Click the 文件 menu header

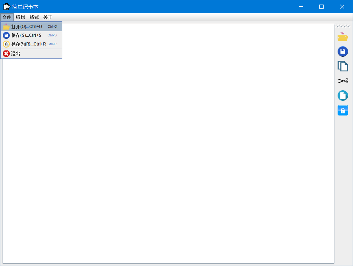pos(7,17)
